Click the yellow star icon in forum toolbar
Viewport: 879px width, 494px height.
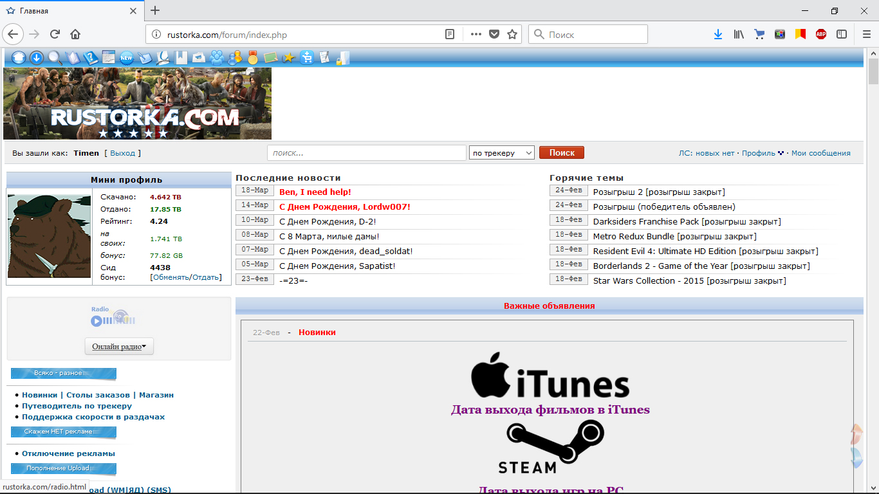pos(289,58)
